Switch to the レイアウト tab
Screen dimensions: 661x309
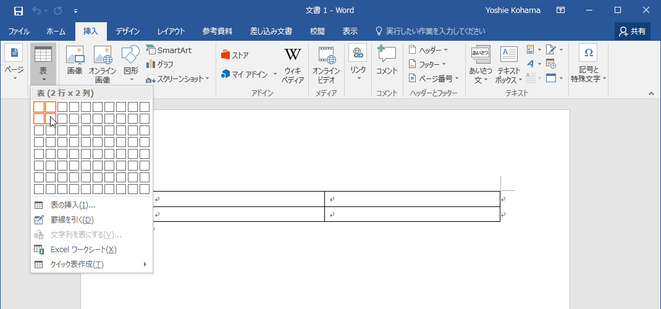click(x=171, y=31)
